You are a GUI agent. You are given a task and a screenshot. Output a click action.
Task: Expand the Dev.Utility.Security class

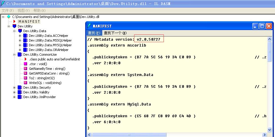pyautogui.click(x=14, y=88)
